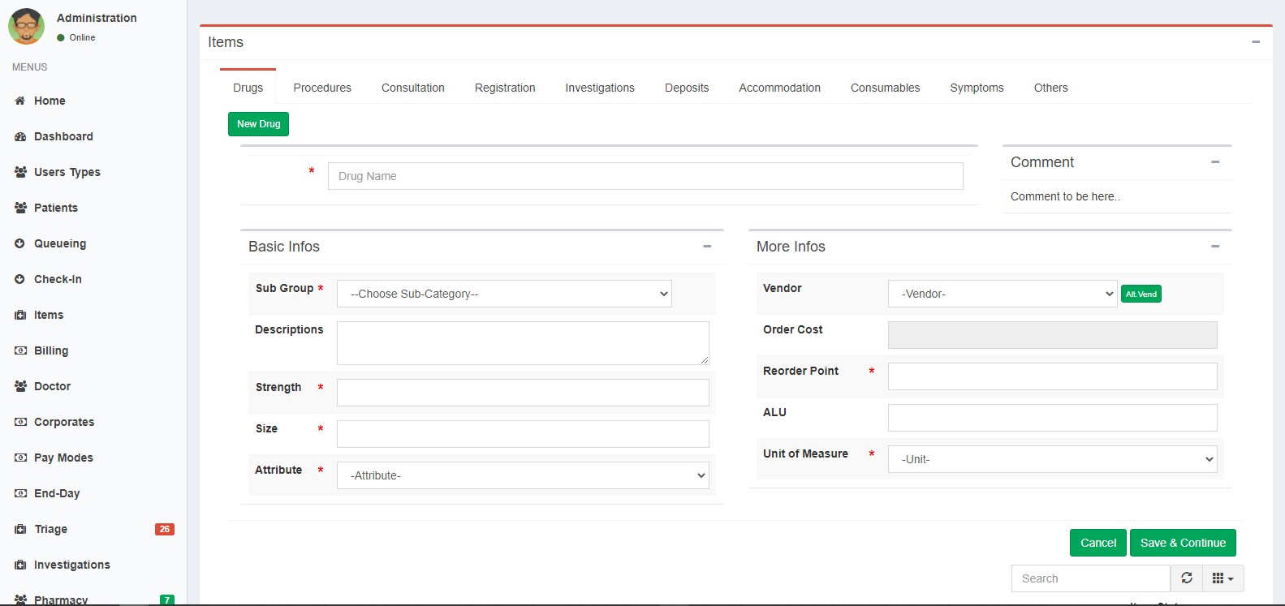1285x606 pixels.
Task: Switch to the Procedures tab
Action: point(322,88)
